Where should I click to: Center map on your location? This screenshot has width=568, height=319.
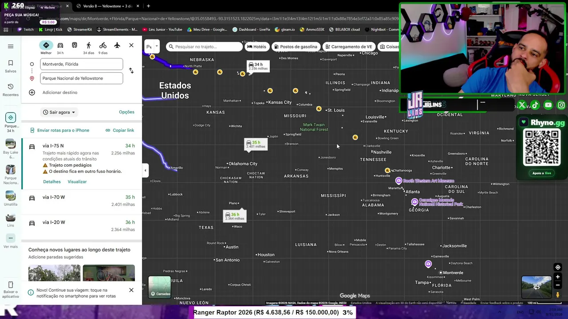pyautogui.click(x=558, y=267)
